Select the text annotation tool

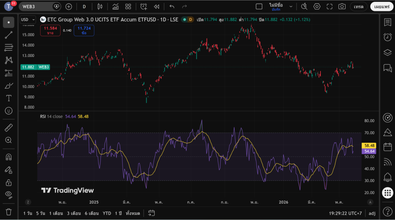(x=8, y=98)
